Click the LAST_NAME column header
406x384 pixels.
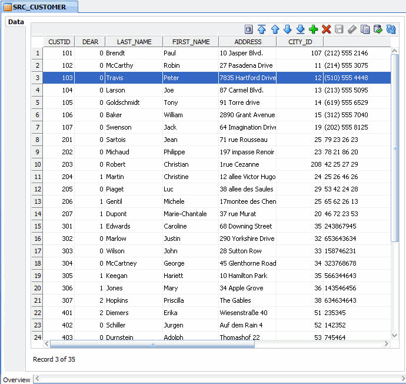coord(134,42)
